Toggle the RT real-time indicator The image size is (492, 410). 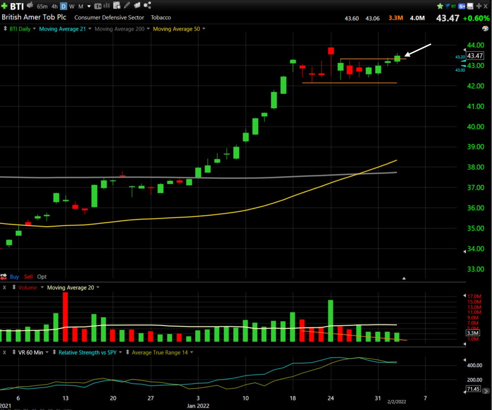pos(453,6)
